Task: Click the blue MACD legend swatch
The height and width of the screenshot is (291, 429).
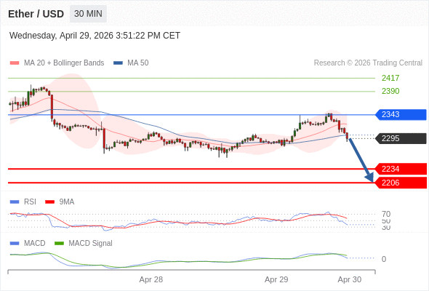Action: click(x=15, y=244)
